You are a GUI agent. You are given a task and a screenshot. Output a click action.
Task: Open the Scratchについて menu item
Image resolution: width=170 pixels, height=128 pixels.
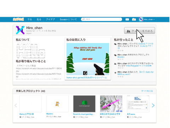[x=68, y=20]
